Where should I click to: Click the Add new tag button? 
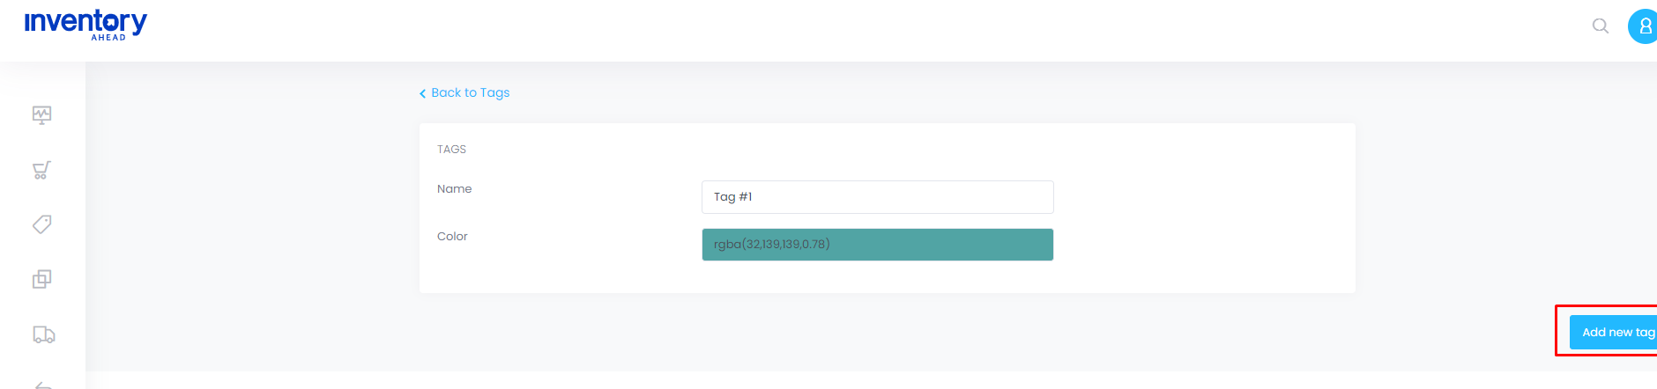coord(1613,333)
